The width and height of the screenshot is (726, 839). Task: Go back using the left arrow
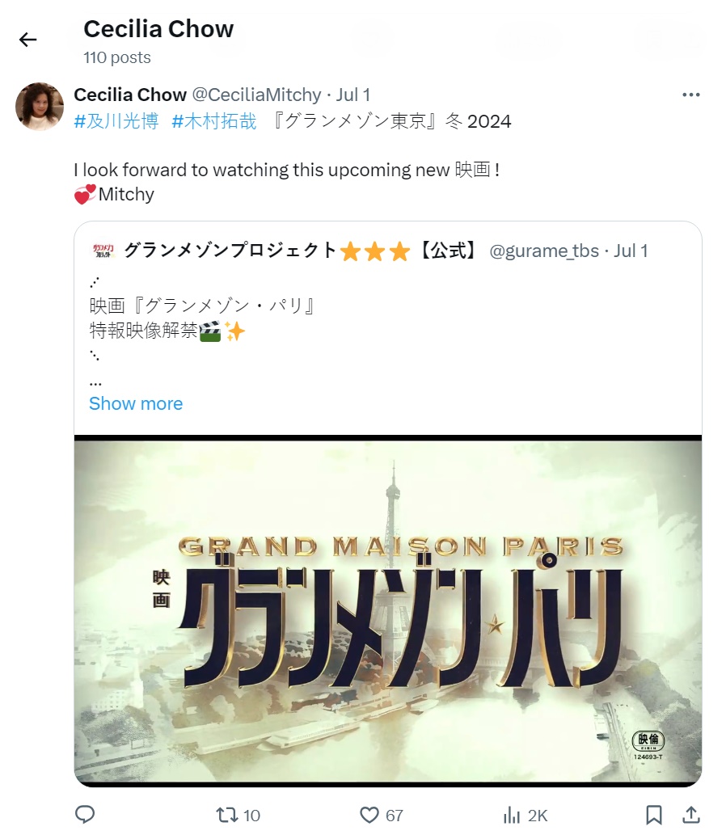point(27,40)
